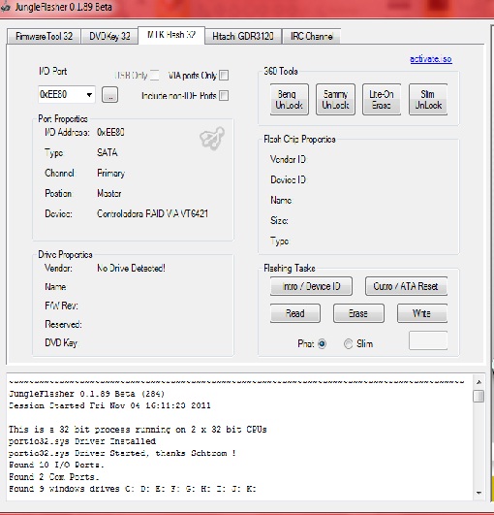Click the connector icon in Port Properties
494x515 pixels.
[212, 139]
